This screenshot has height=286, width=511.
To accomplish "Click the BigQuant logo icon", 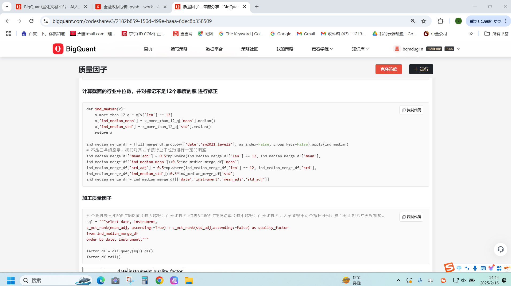I will [x=58, y=49].
